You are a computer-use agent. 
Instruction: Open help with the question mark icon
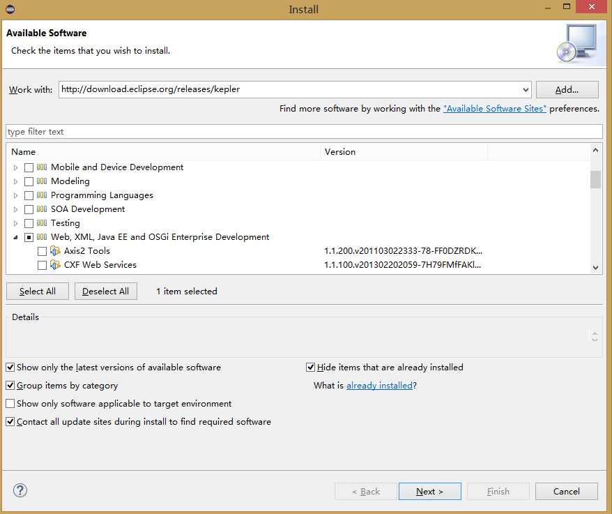point(20,490)
